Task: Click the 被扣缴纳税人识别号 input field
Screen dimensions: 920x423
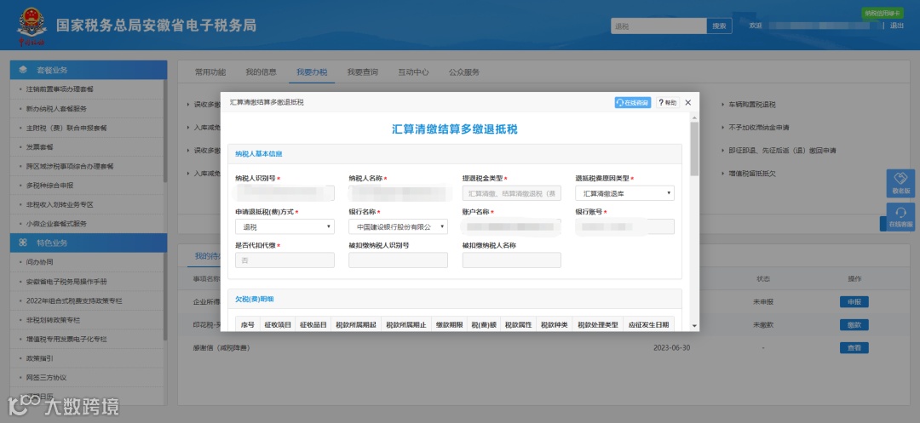Action: point(398,260)
